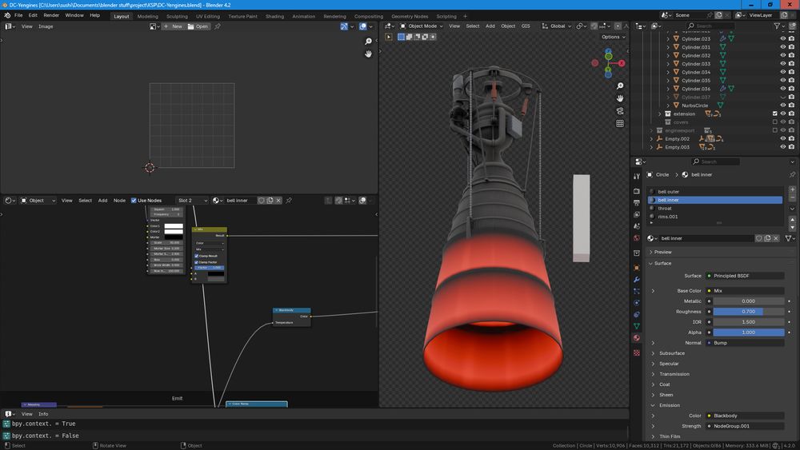Click the New image button

click(x=174, y=26)
